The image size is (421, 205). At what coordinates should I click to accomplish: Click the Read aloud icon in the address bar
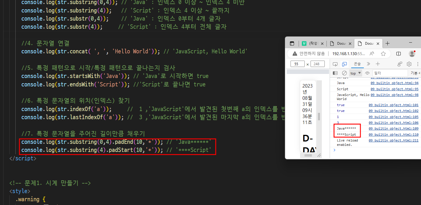372,54
